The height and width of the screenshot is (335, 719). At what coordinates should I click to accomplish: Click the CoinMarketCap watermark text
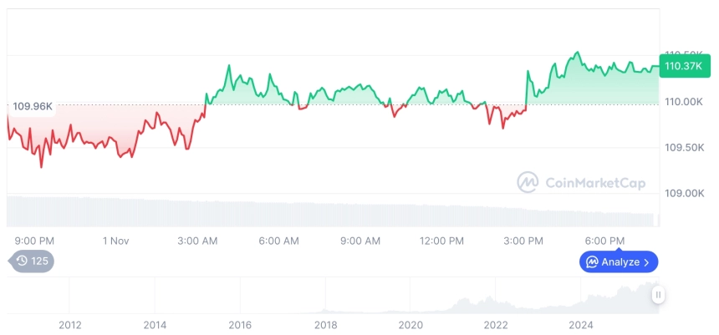[594, 183]
